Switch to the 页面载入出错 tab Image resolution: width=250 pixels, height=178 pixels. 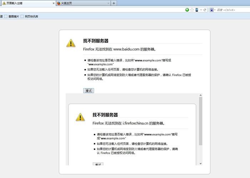tap(29, 3)
